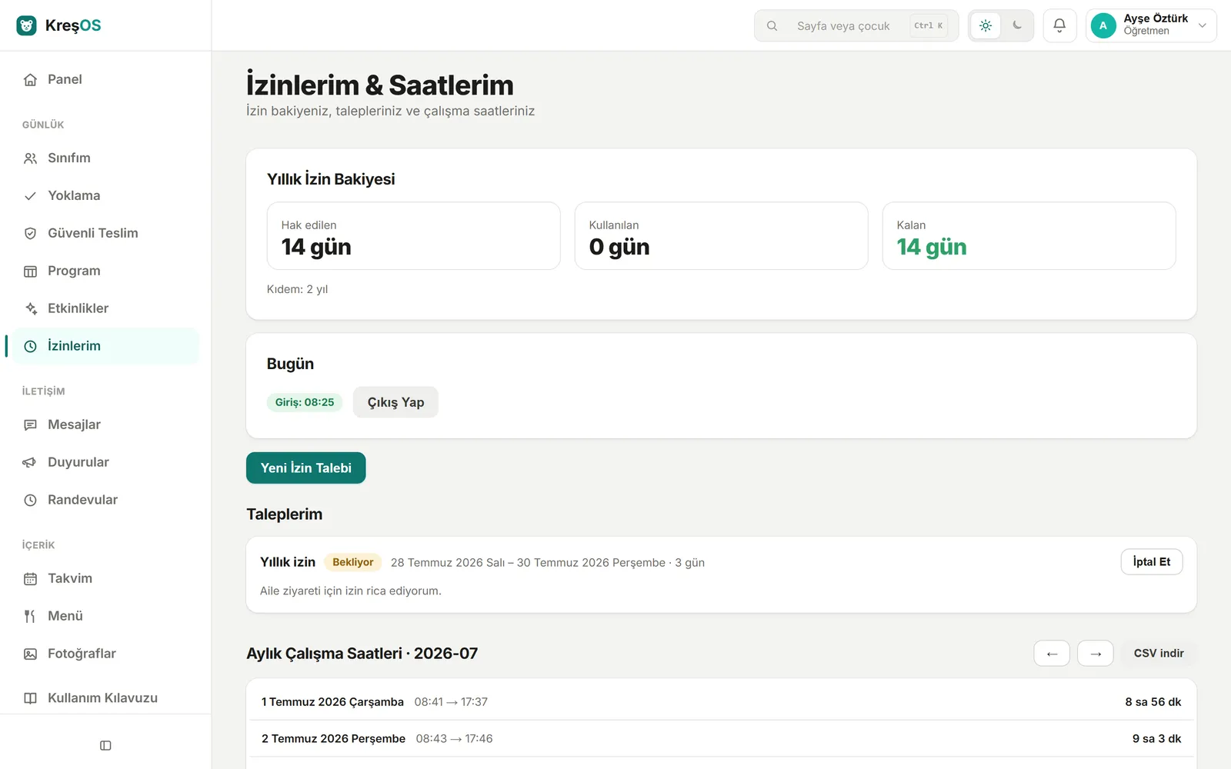The height and width of the screenshot is (769, 1231).
Task: Focus the Sayfa veya çocuk search field
Action: pos(856,25)
